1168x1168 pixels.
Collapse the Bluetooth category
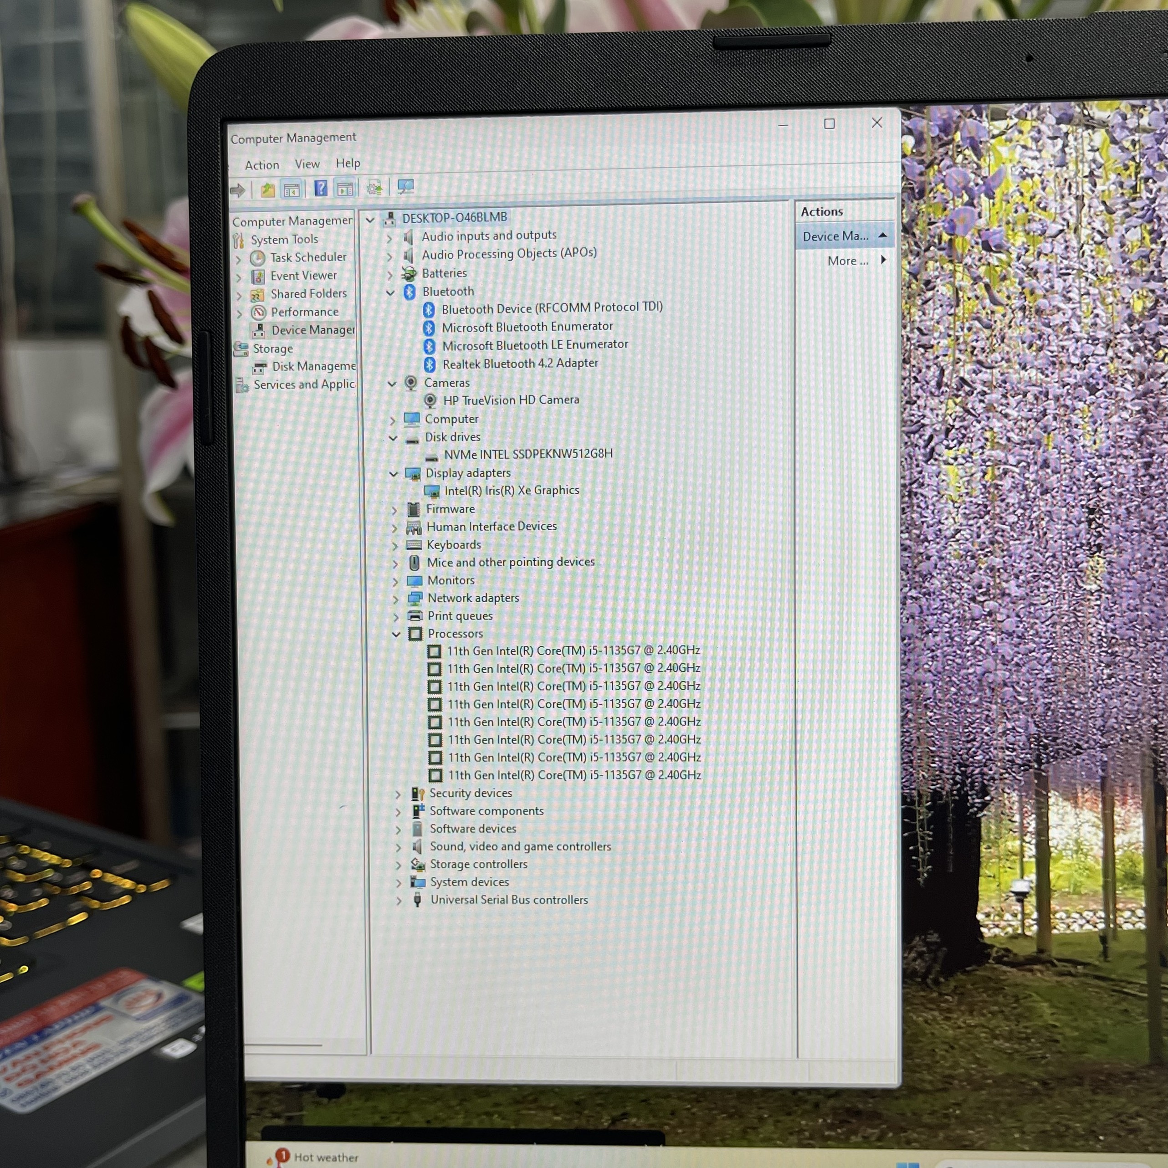click(390, 293)
